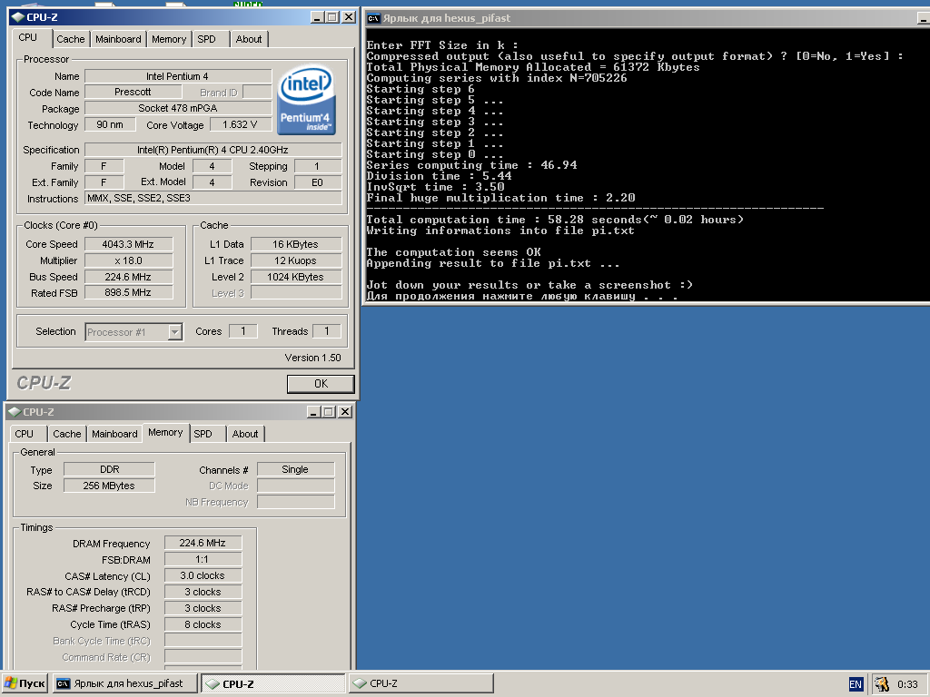The image size is (930, 697).
Task: Click the Specification field with Pentium 4 2.40GHz
Action: [213, 150]
